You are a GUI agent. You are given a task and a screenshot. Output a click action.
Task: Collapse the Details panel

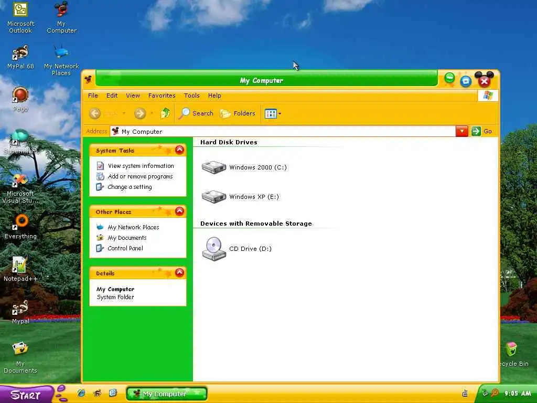(179, 272)
